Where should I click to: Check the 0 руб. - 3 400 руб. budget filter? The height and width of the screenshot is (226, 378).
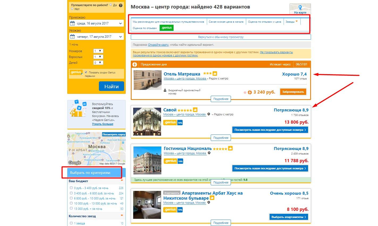(71, 188)
